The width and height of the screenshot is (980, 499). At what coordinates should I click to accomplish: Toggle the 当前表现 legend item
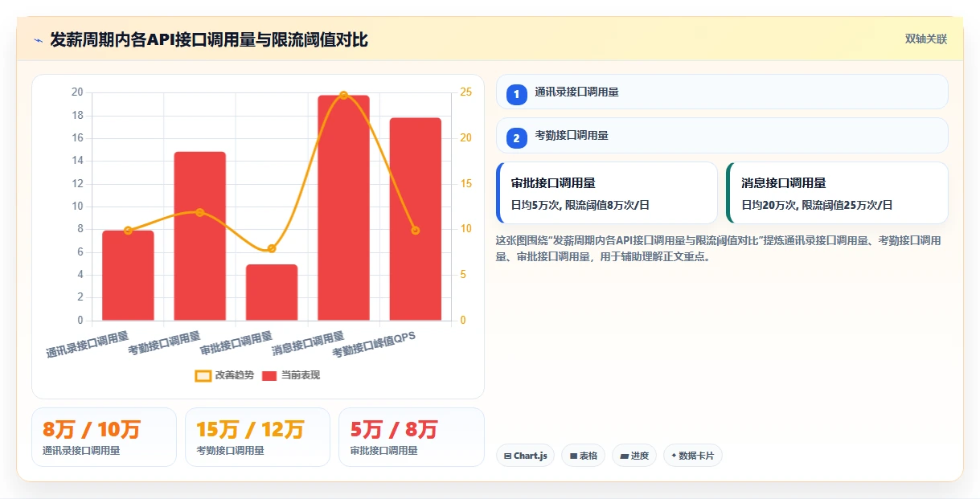(x=291, y=375)
